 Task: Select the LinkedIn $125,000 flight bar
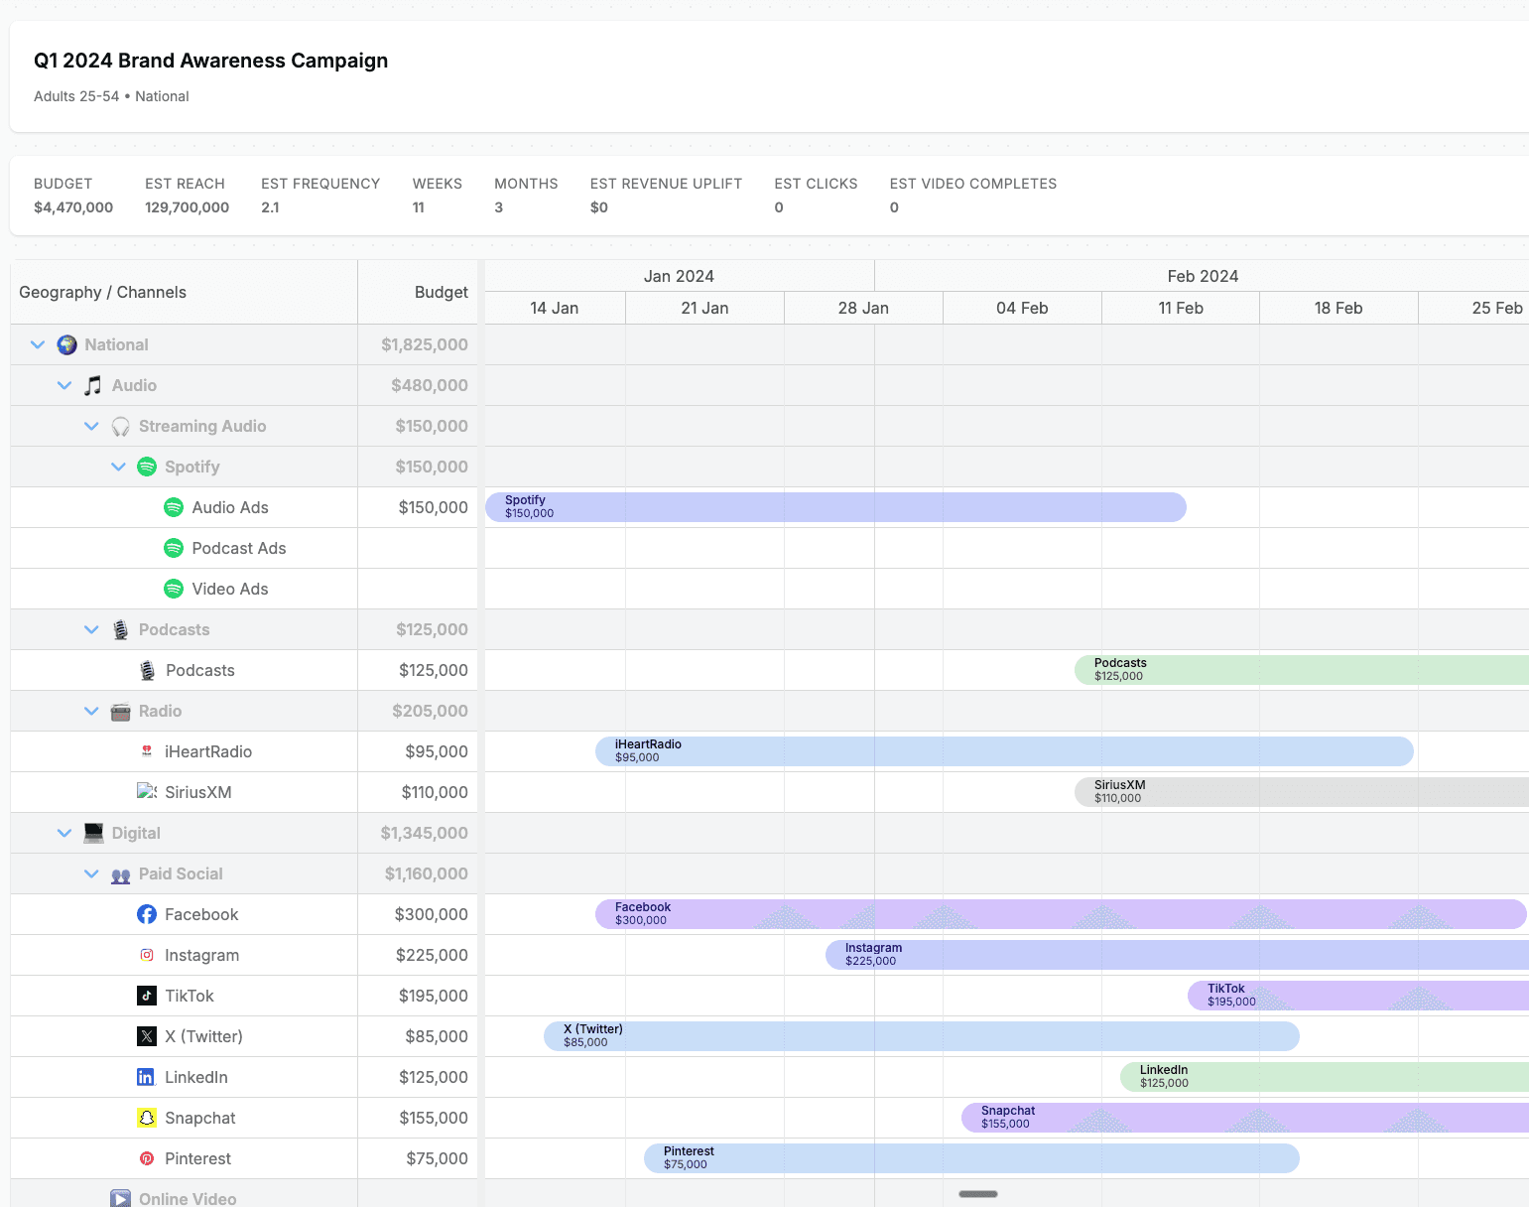click(1325, 1077)
